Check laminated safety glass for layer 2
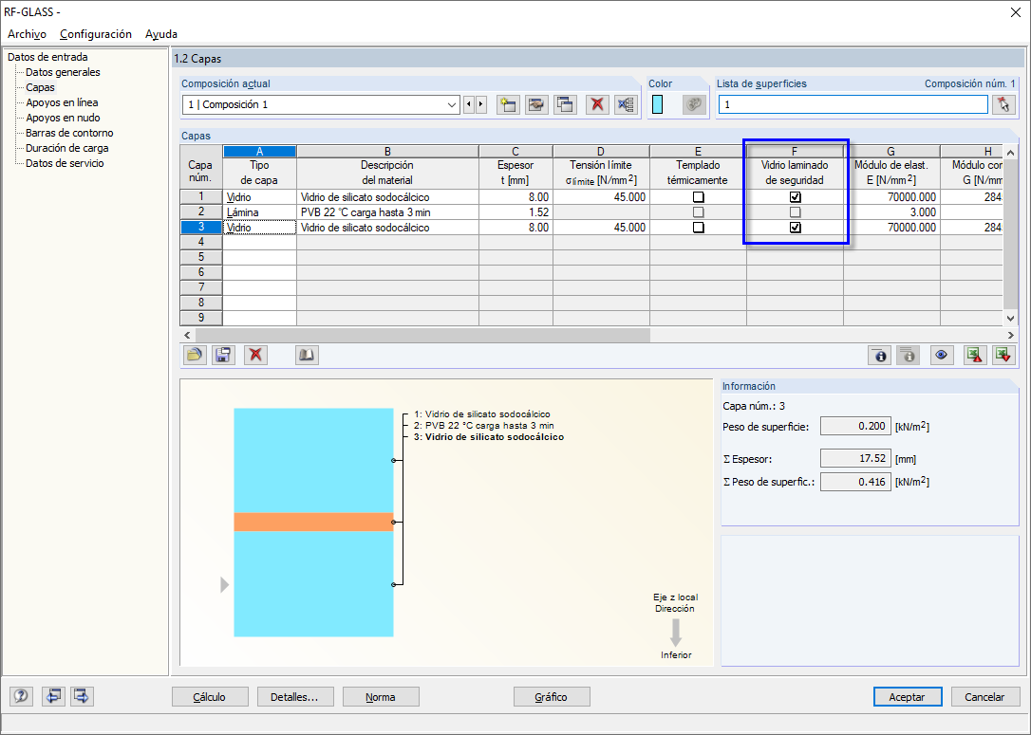This screenshot has height=735, width=1031. (795, 212)
